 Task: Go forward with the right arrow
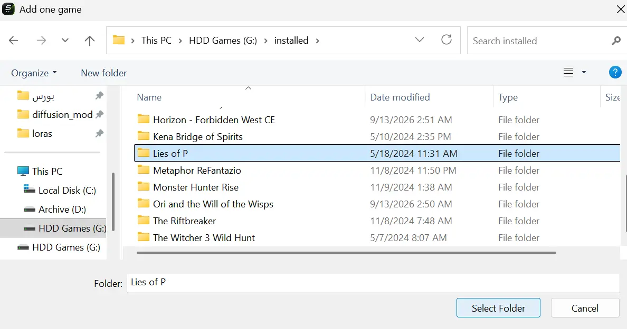[41, 41]
